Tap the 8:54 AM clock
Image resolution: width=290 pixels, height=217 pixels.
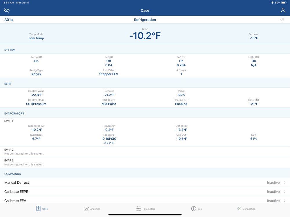[x=9, y=3]
